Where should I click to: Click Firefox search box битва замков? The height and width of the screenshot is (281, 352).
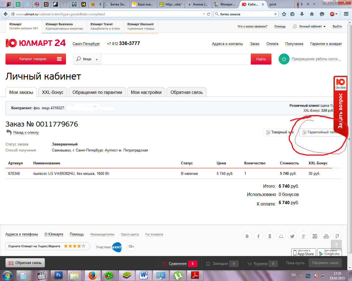[246, 14]
